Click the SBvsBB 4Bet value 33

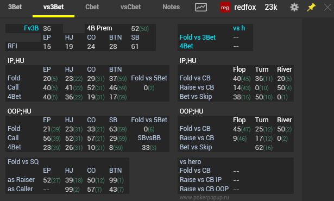tap(146, 148)
